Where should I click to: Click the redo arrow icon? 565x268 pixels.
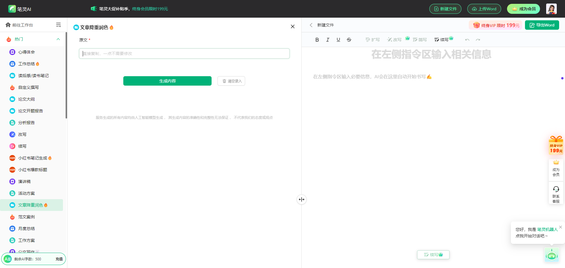478,40
